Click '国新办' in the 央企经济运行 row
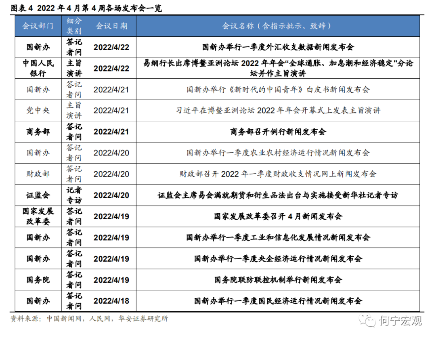Screen dimensions: 436x340 pos(38,258)
